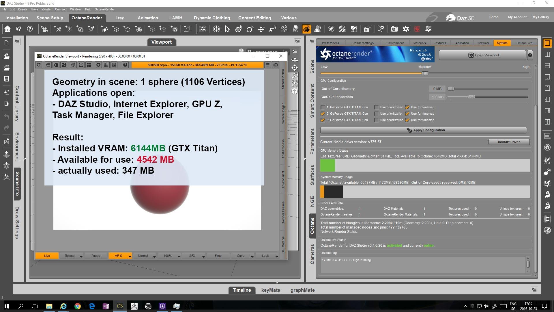The width and height of the screenshot is (554, 312).
Task: Open the AF-S dropdown arrow
Action: (130, 257)
